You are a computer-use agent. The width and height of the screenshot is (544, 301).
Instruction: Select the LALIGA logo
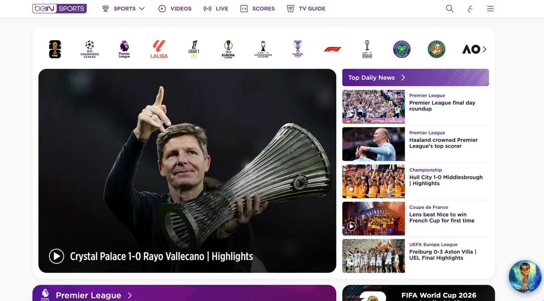(159, 49)
